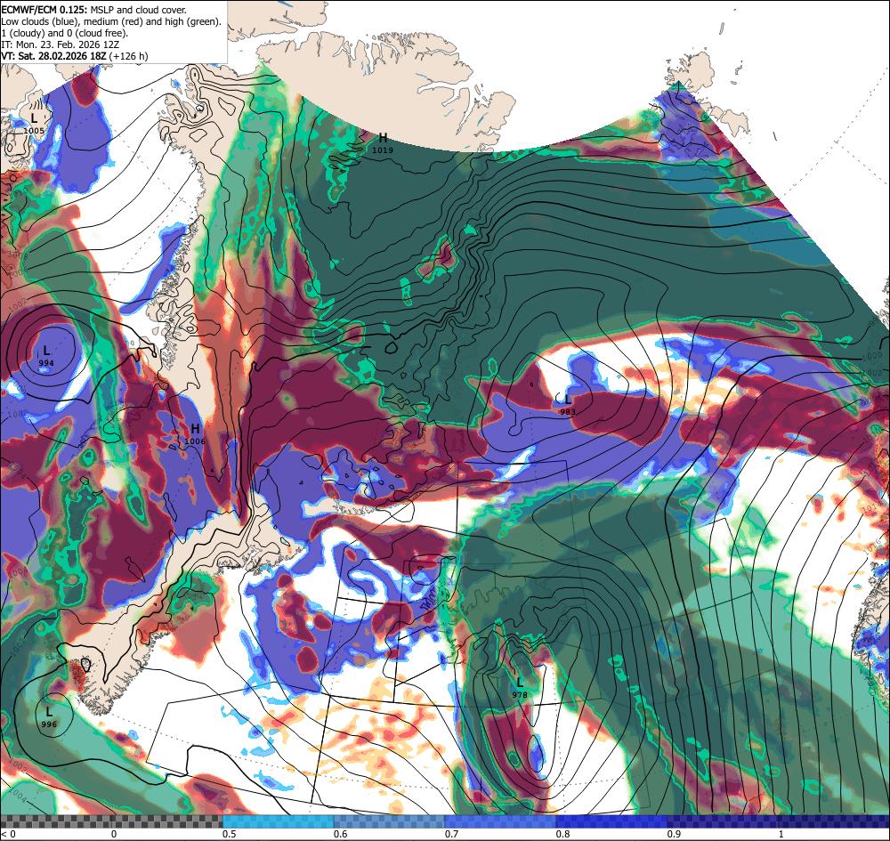Click the colorbar segment between 0.7 and 0.8
Screen dimensions: 890x841
pyautogui.click(x=500, y=821)
